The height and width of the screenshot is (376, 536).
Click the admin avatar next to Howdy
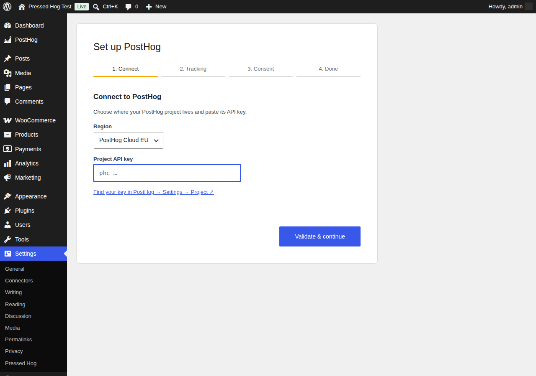(x=529, y=7)
